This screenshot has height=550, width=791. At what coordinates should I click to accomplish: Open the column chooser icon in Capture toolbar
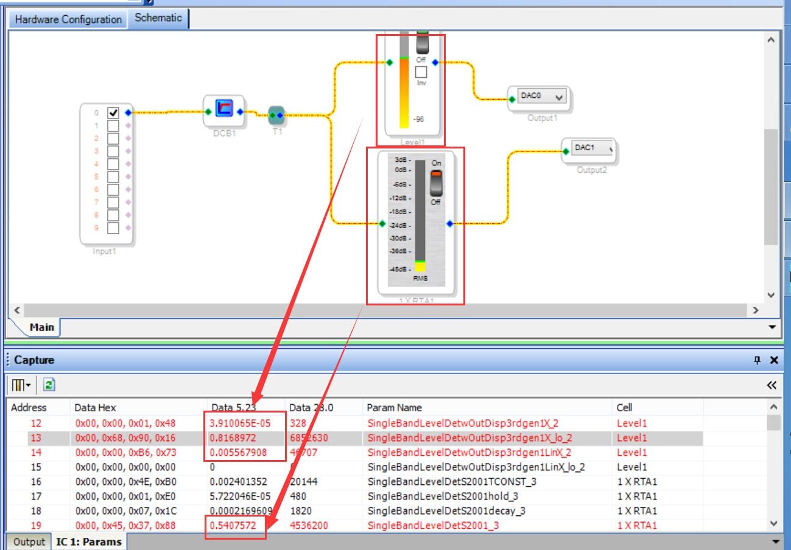tap(20, 385)
